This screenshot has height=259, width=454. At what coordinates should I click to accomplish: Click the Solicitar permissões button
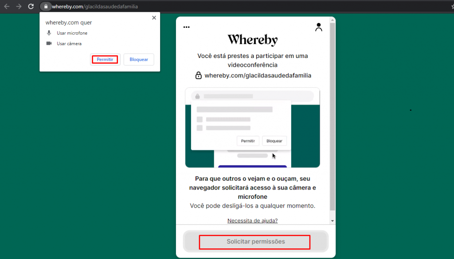tap(256, 241)
